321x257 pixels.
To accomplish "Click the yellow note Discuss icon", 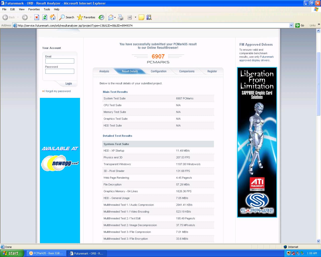I will pos(141,17).
